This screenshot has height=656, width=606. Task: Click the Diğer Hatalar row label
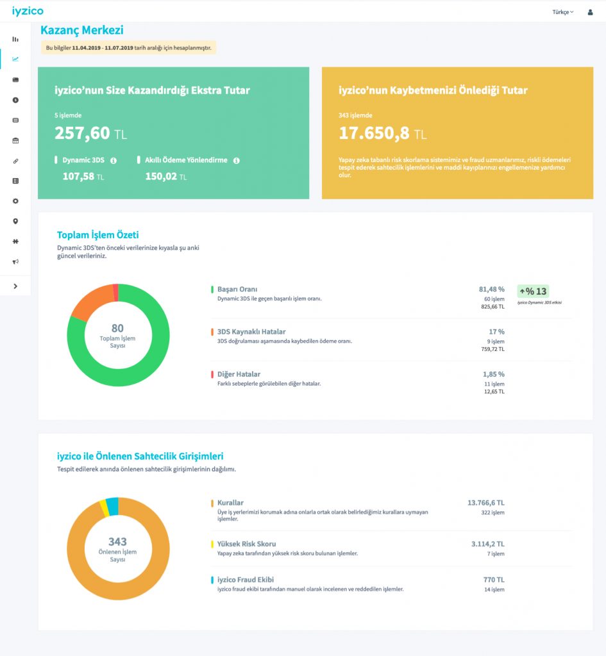coord(239,374)
